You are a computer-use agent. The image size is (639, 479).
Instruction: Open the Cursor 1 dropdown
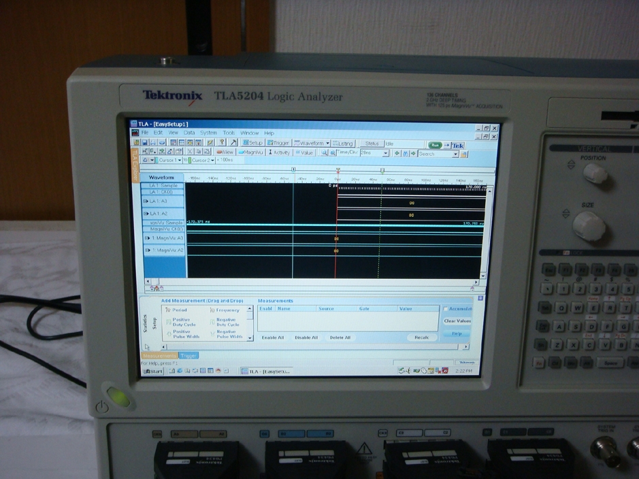(x=179, y=160)
